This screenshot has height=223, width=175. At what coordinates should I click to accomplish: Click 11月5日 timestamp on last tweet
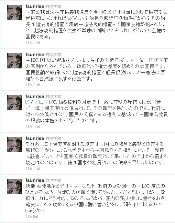coord(32,217)
